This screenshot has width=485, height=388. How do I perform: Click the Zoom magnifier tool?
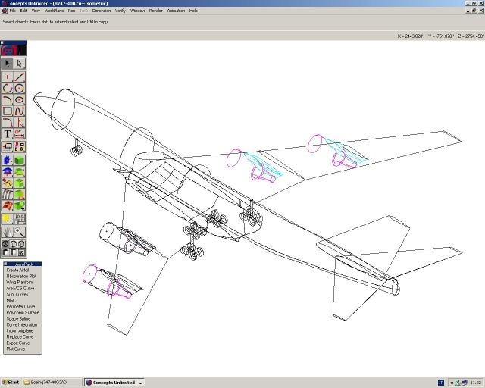pyautogui.click(x=20, y=231)
